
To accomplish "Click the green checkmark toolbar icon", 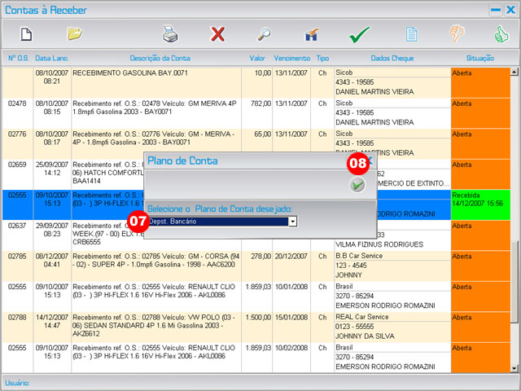I will [x=359, y=35].
